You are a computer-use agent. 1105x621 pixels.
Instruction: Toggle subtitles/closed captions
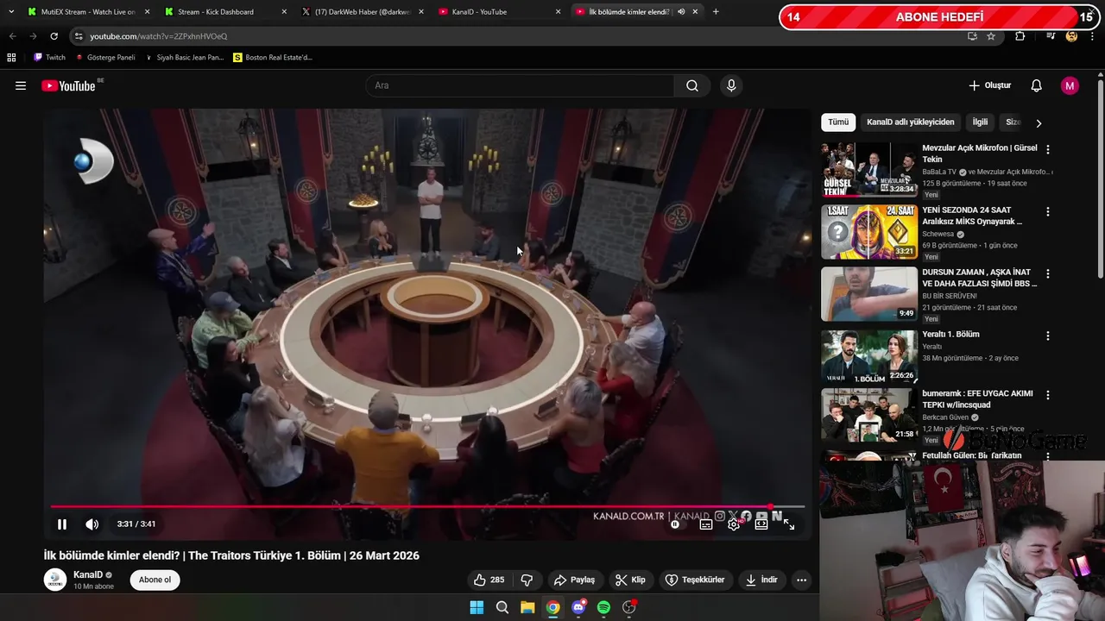tap(706, 524)
